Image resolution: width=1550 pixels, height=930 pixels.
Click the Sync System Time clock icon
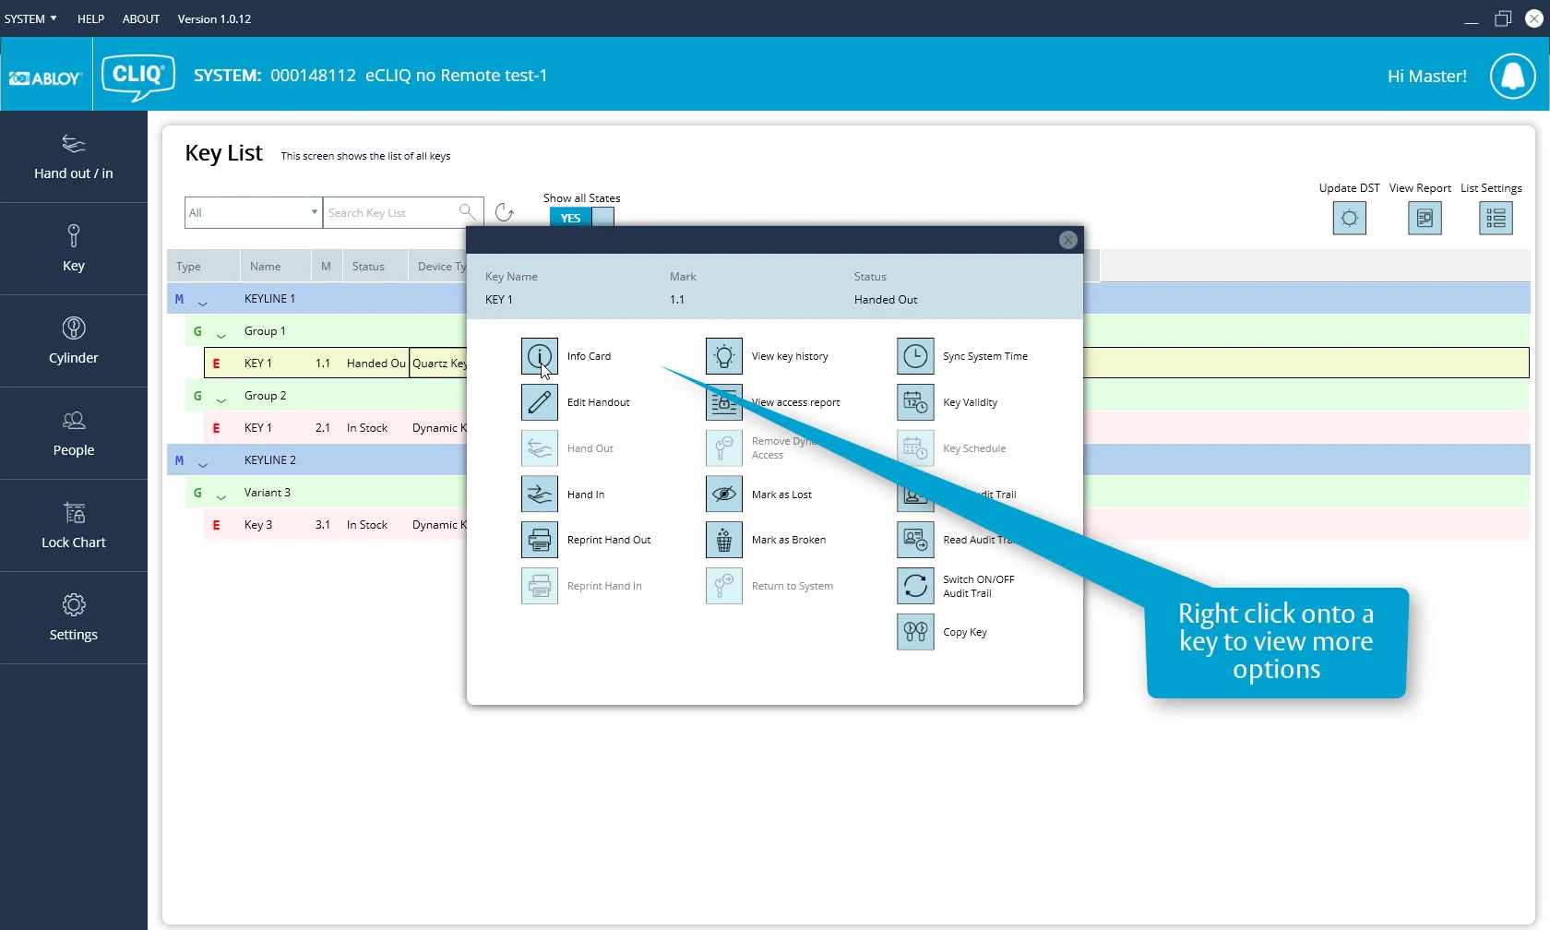click(x=915, y=356)
